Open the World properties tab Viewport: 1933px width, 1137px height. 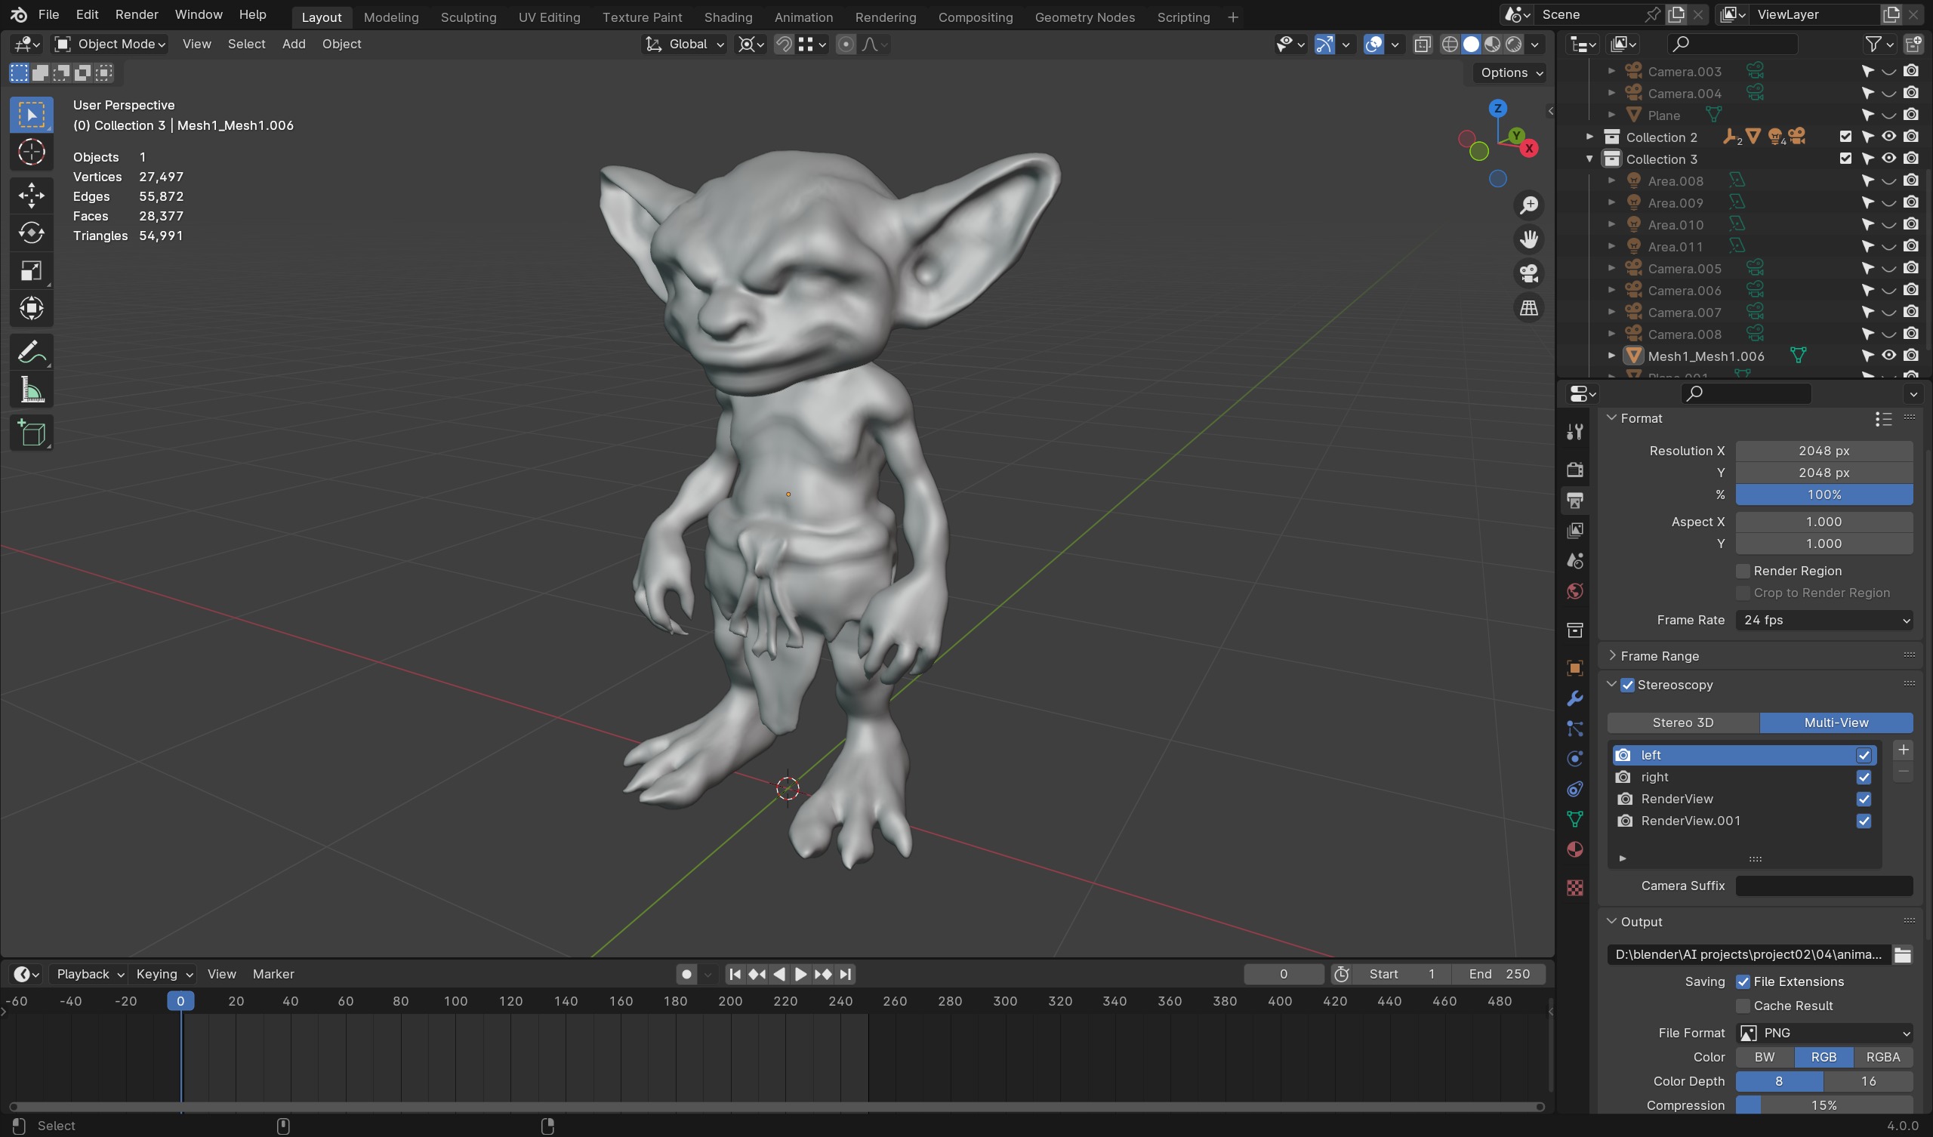click(1575, 591)
